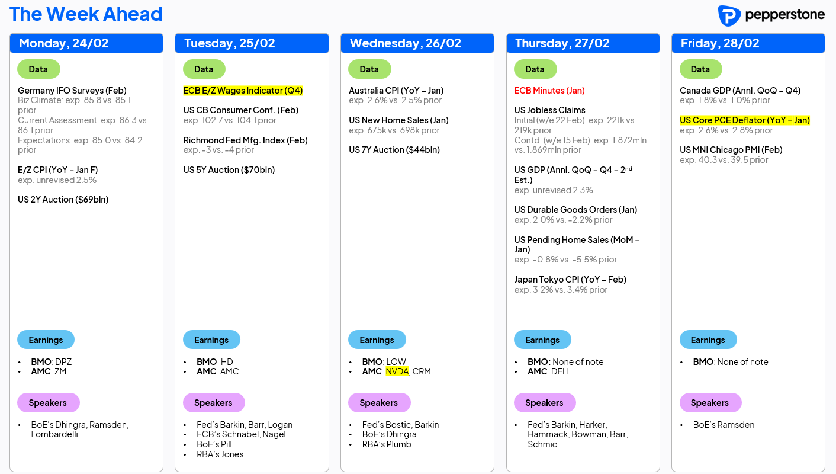Click the Pepperstone logo icon
The image size is (836, 474).
click(x=729, y=16)
